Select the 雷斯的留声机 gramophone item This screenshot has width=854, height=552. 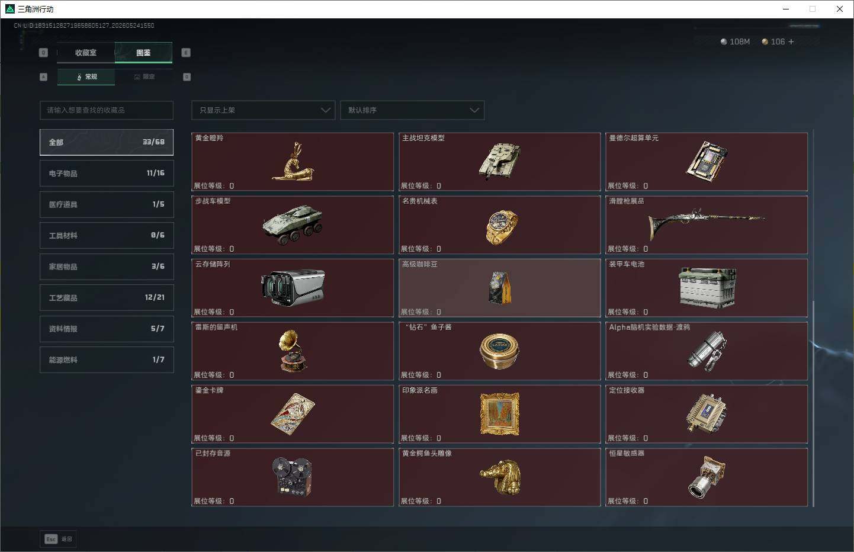click(x=293, y=351)
